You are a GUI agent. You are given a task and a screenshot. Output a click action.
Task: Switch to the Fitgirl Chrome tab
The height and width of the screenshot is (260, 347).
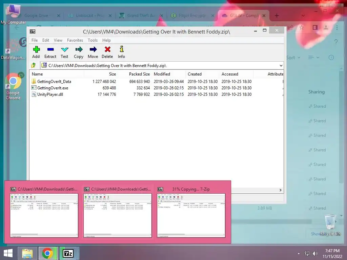[x=192, y=16]
